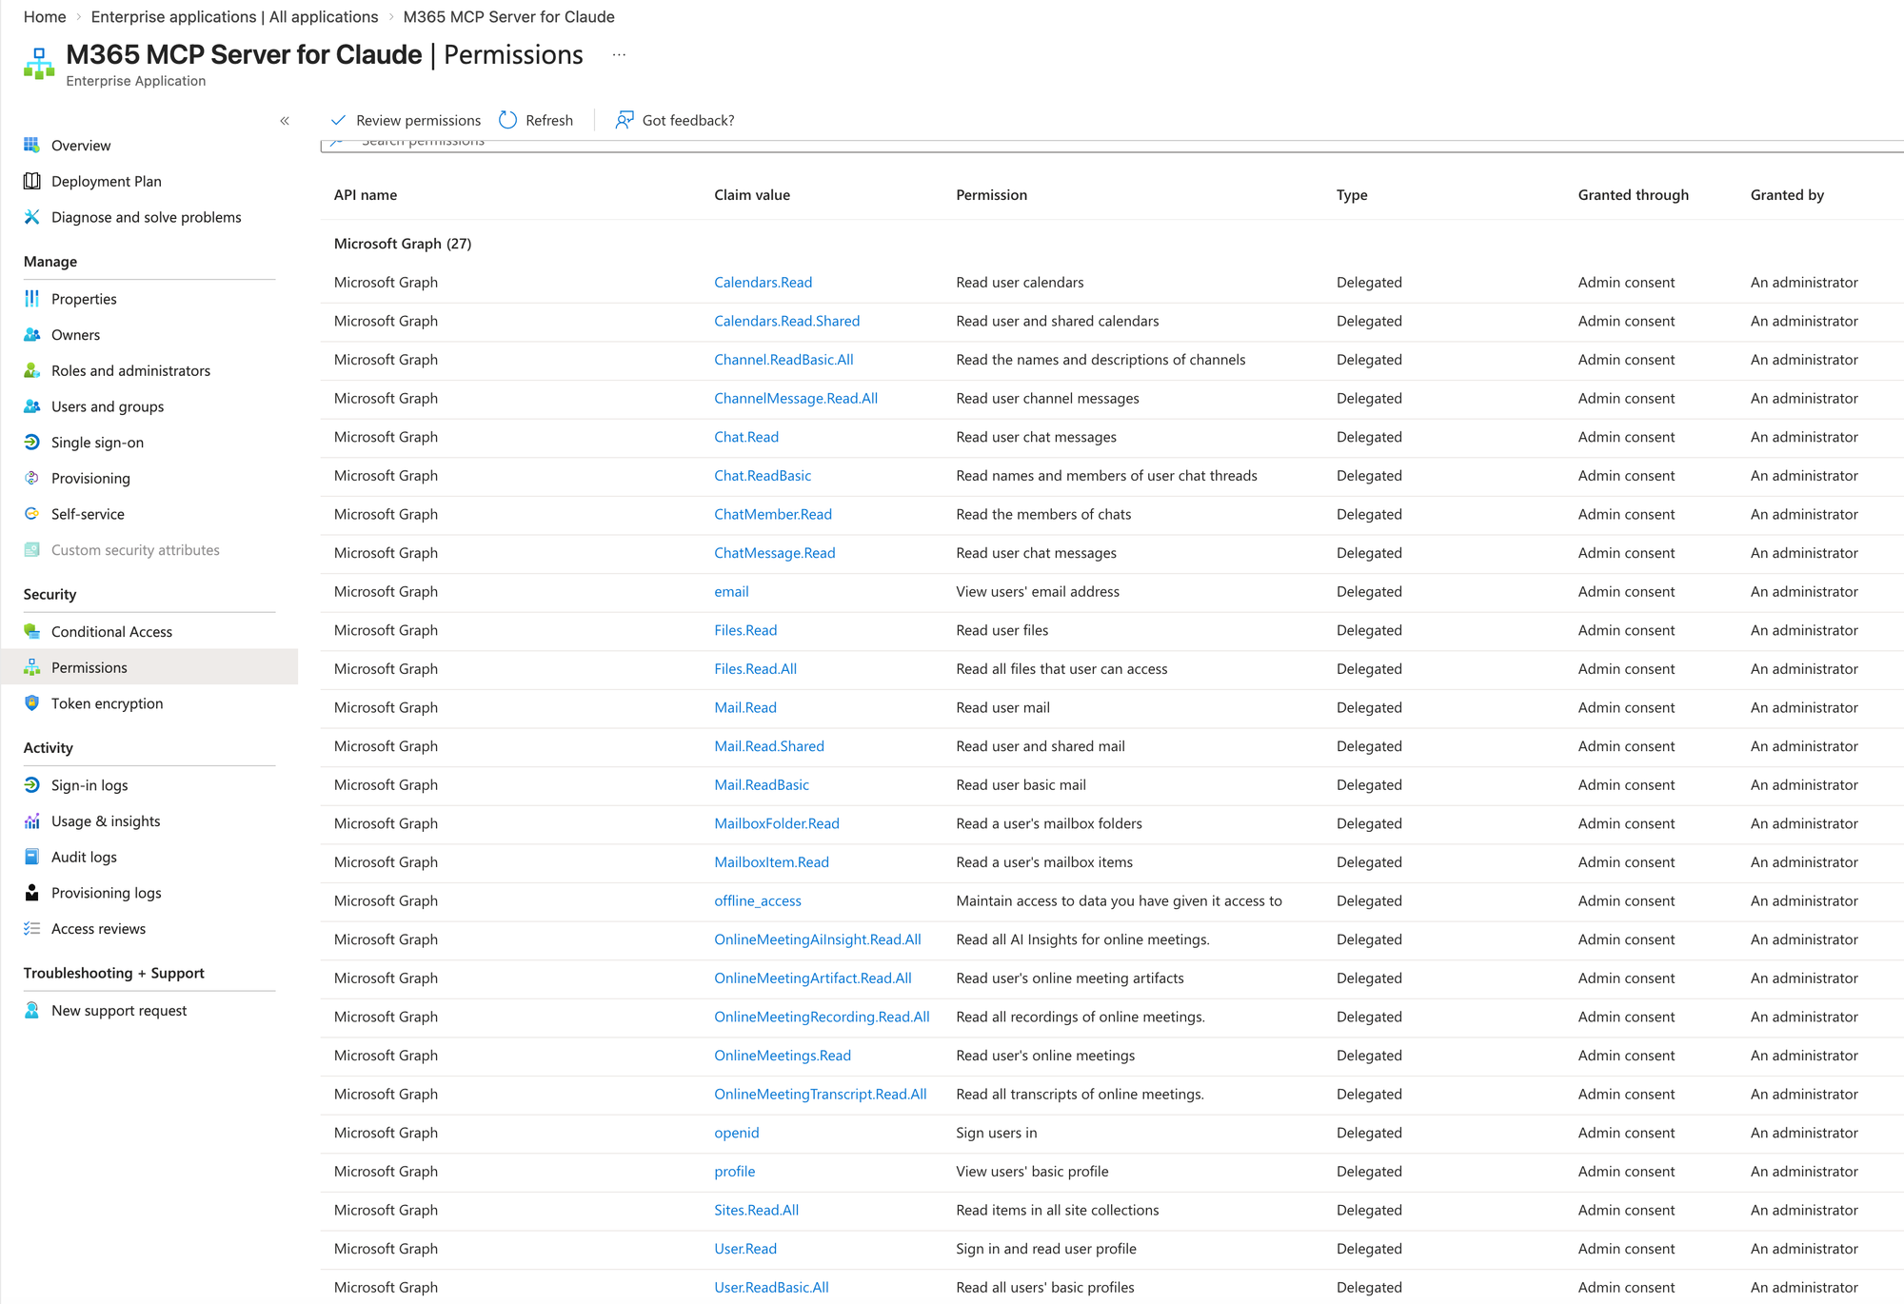
Task: Open Roles and administrators menu item
Action: point(130,370)
